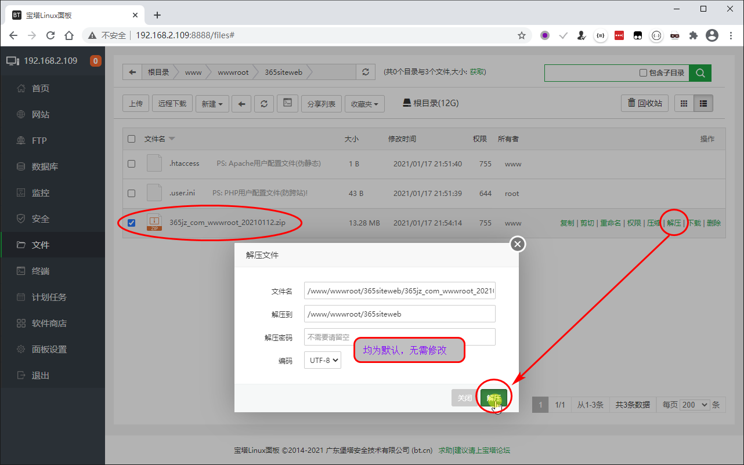Viewport: 744px width, 465px height.
Task: Click 退出 to log out
Action: [41, 376]
